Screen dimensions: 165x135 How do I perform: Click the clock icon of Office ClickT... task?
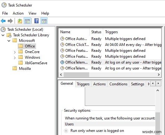tap(62, 45)
